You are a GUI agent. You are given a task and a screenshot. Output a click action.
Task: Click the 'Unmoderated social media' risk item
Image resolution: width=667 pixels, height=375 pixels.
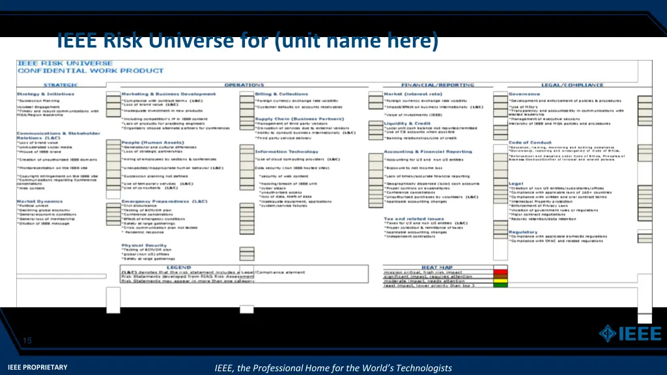(45, 147)
